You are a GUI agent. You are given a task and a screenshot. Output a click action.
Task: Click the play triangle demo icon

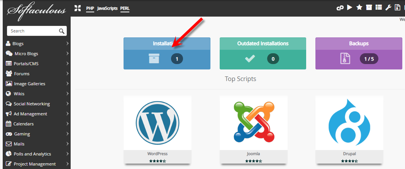349,7
